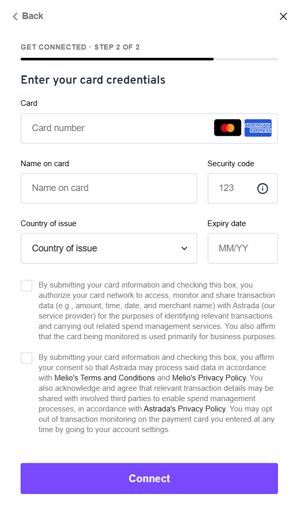Screen dimensions: 295x509
Task: Tick the Astrada data consent checkbox
Action: point(27,358)
